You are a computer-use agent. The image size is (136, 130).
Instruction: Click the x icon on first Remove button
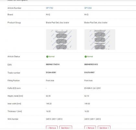pos(48,128)
